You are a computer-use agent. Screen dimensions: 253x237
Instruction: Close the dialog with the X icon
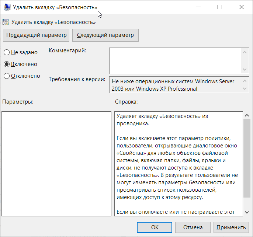click(x=242, y=7)
